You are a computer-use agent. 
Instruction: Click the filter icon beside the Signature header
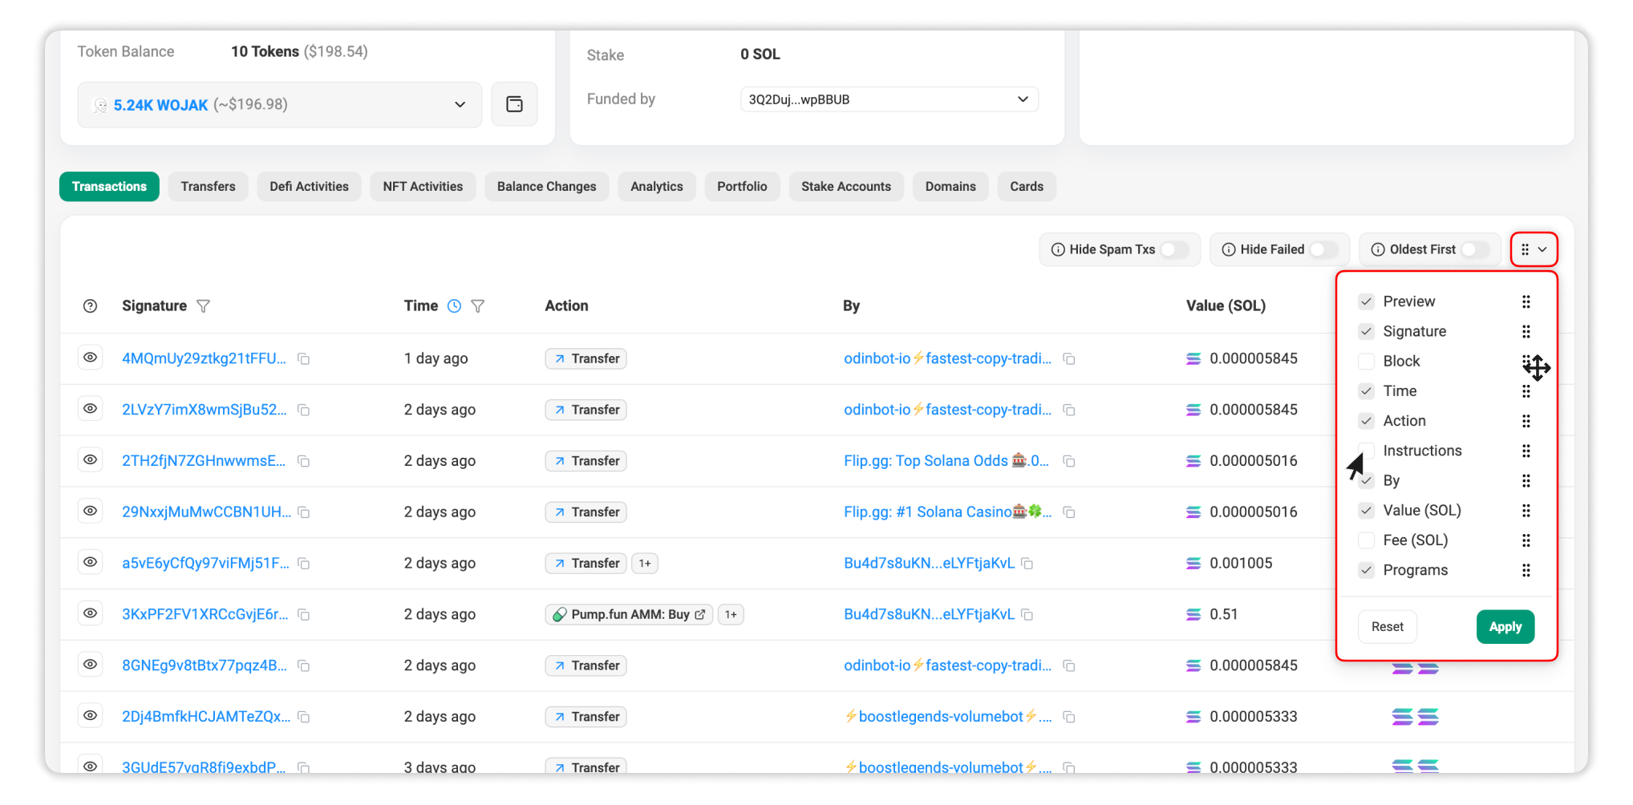(204, 305)
